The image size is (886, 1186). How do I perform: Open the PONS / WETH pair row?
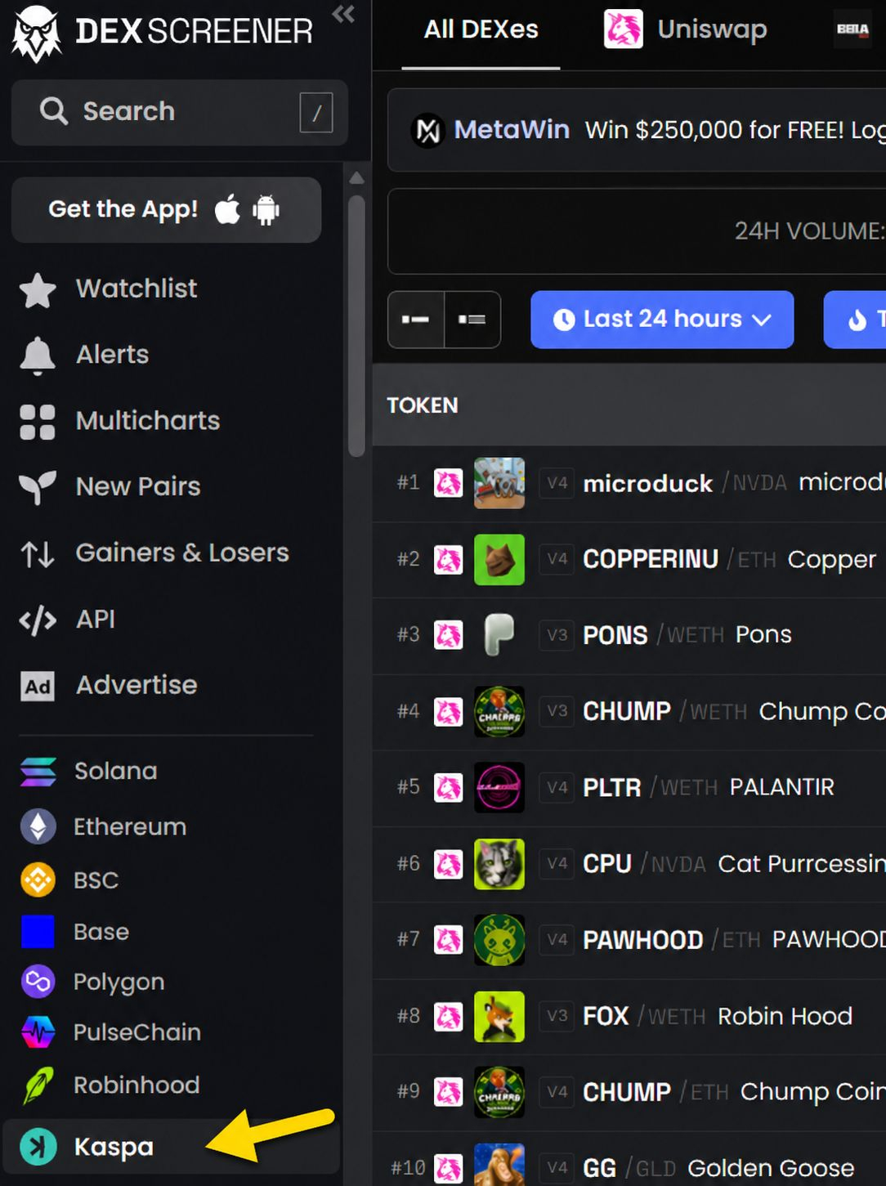pyautogui.click(x=629, y=636)
